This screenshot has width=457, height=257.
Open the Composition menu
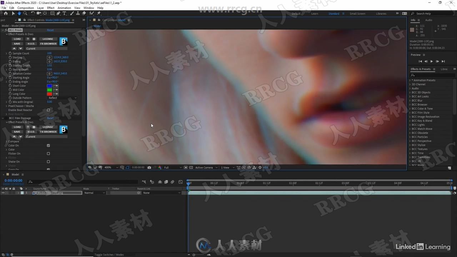[x=26, y=8]
